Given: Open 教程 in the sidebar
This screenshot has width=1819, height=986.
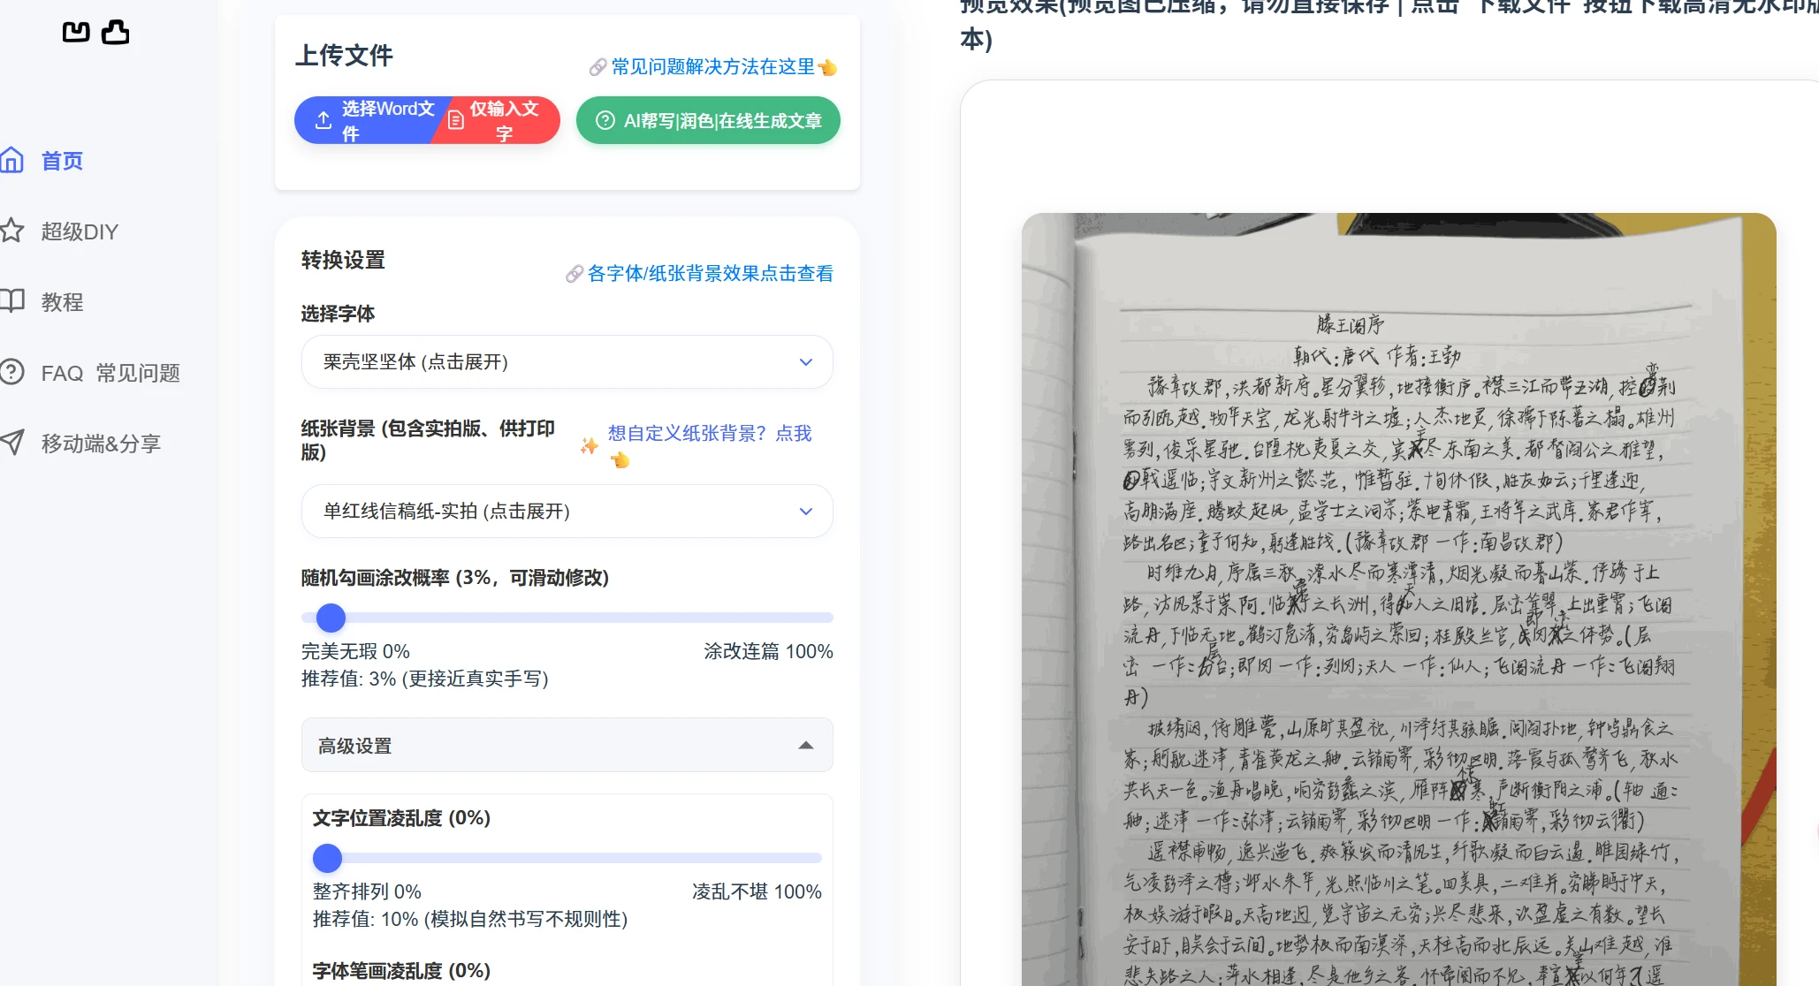Looking at the screenshot, I should tap(62, 302).
